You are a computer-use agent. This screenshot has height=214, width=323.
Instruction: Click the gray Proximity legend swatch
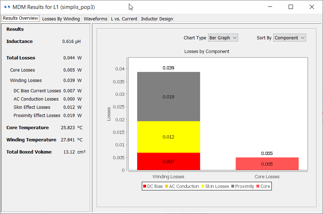(x=233, y=186)
